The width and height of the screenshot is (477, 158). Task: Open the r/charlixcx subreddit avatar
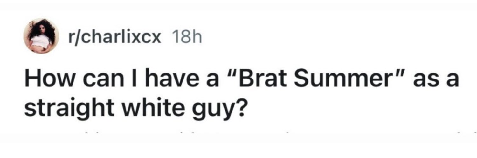coord(42,36)
